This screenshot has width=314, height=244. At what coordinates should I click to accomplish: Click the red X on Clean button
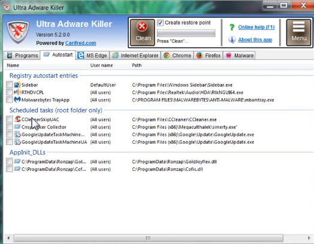pos(142,26)
